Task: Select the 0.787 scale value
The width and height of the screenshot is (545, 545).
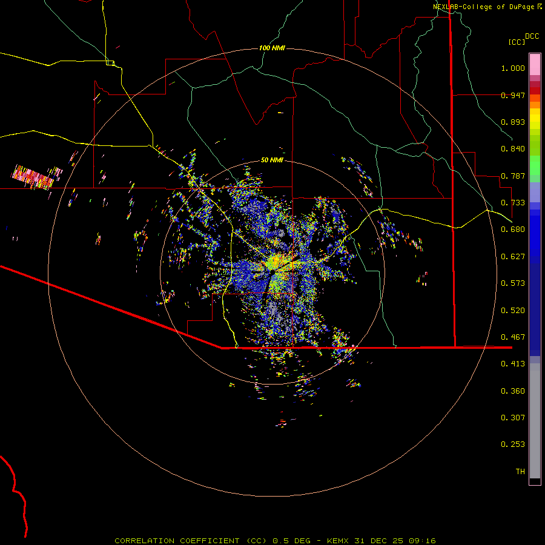Action: (x=513, y=176)
